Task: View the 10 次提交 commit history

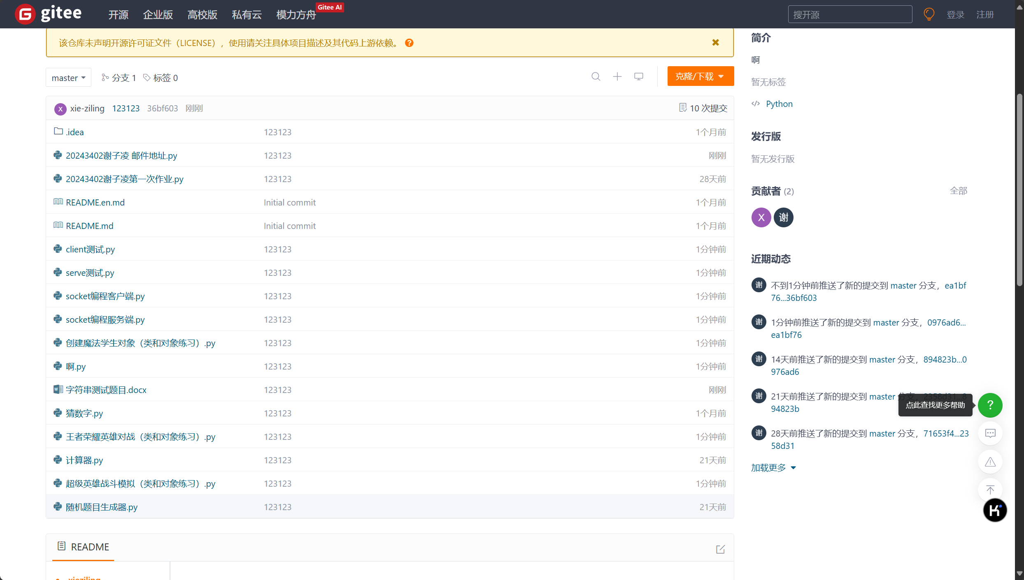Action: 703,108
